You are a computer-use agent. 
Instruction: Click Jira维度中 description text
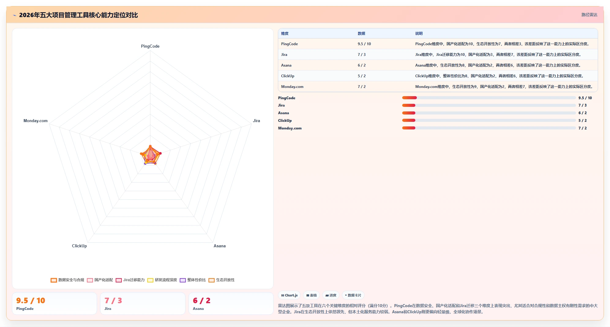(x=499, y=55)
